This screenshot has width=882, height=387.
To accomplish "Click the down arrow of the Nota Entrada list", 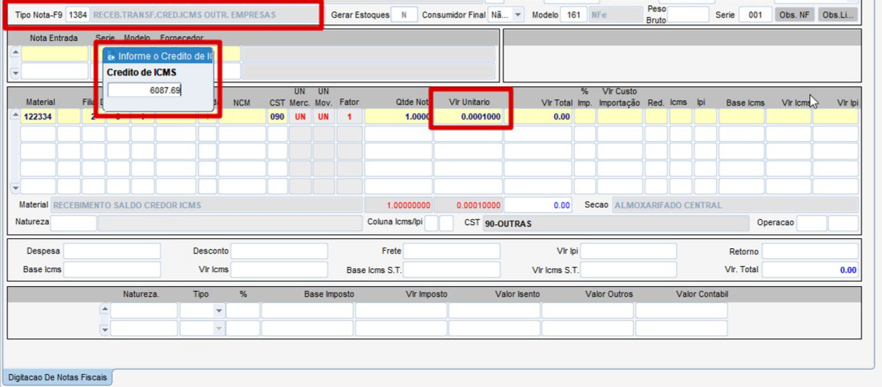I will [15, 73].
